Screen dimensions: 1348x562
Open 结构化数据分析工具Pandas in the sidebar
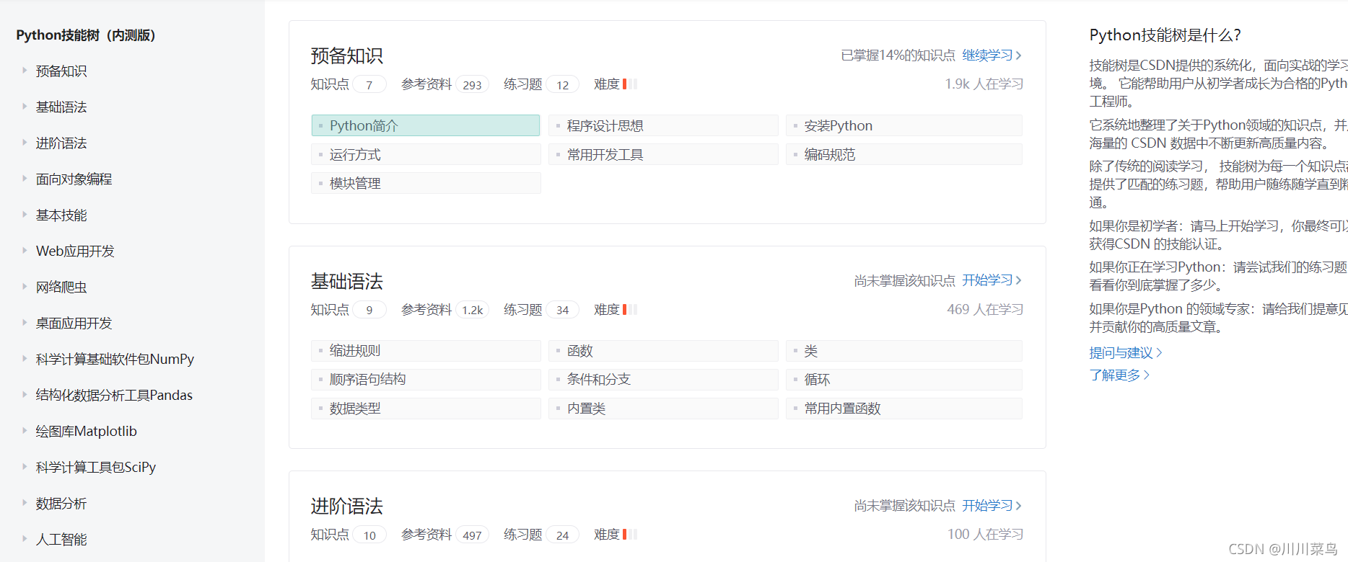(114, 396)
